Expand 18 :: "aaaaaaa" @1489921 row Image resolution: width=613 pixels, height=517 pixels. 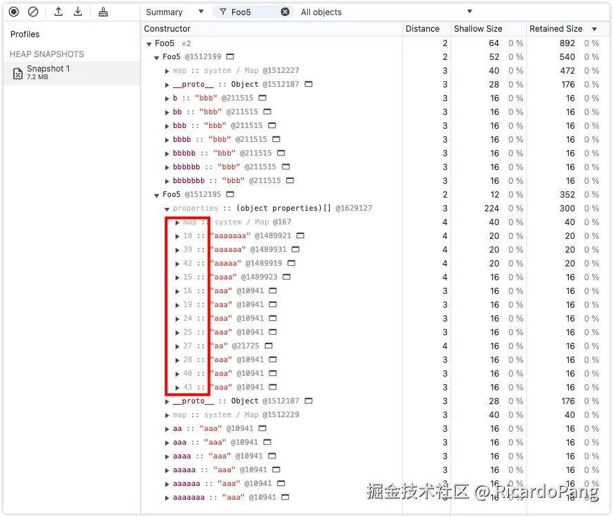177,236
